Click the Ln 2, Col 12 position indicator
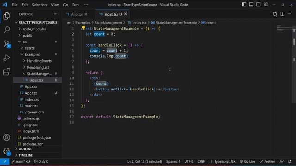296x166 pixels. (145, 161)
